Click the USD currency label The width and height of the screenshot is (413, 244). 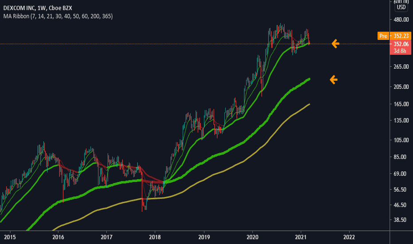[x=401, y=7]
